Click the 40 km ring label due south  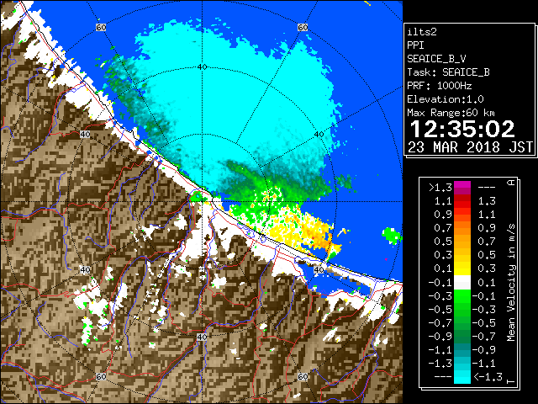[x=202, y=337]
